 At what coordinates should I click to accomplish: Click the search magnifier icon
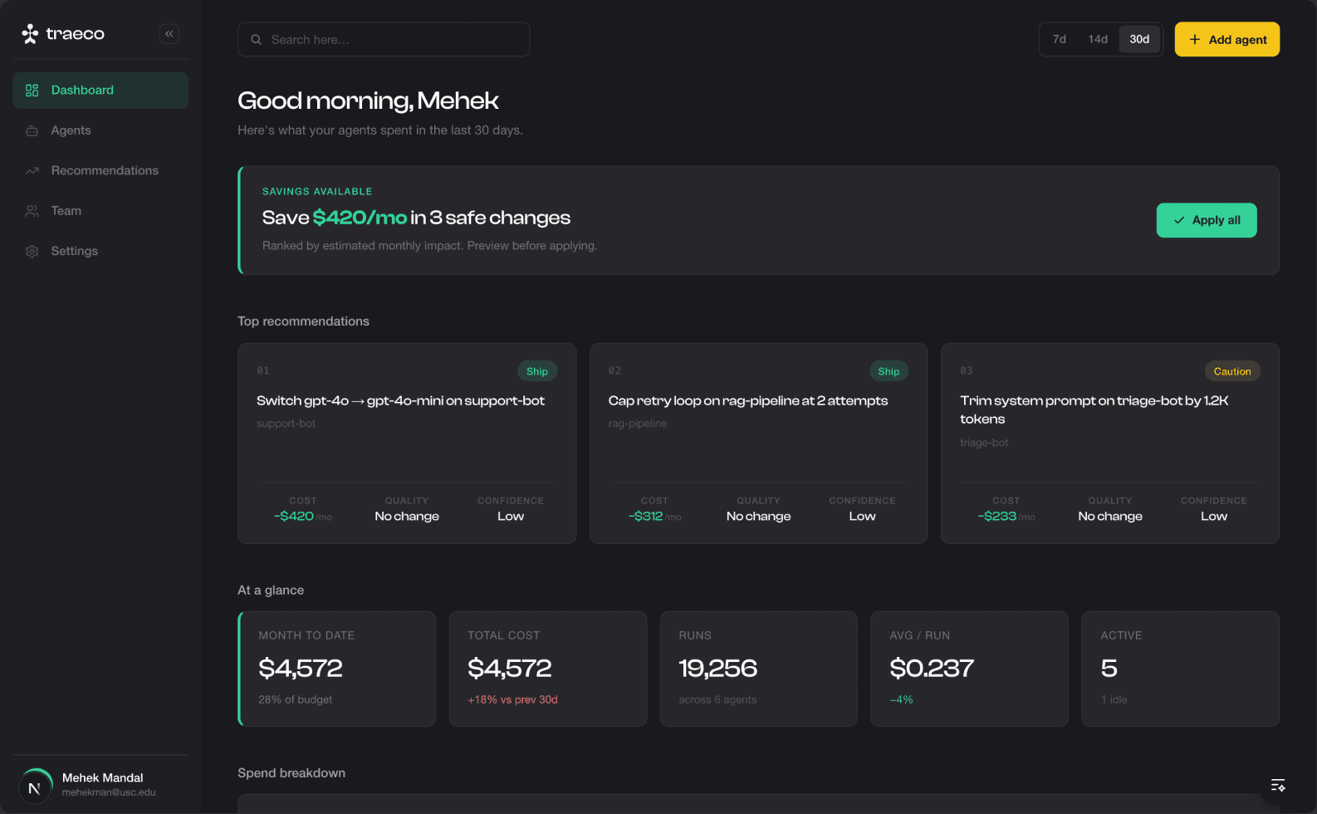(x=257, y=40)
